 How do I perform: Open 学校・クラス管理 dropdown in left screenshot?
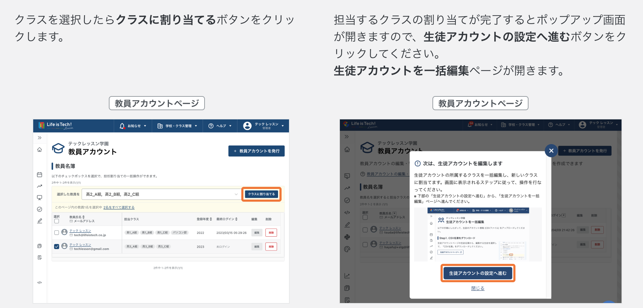pyautogui.click(x=177, y=126)
